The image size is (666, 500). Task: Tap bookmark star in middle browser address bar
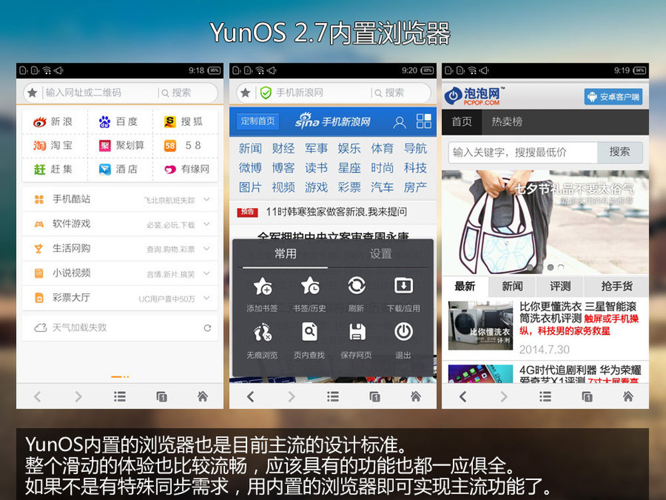[245, 93]
